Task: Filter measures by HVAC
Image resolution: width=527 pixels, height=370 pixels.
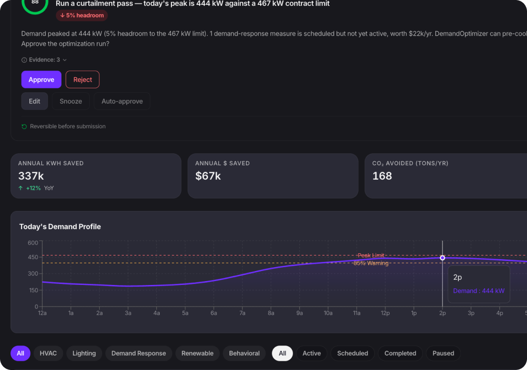Action: [48, 353]
